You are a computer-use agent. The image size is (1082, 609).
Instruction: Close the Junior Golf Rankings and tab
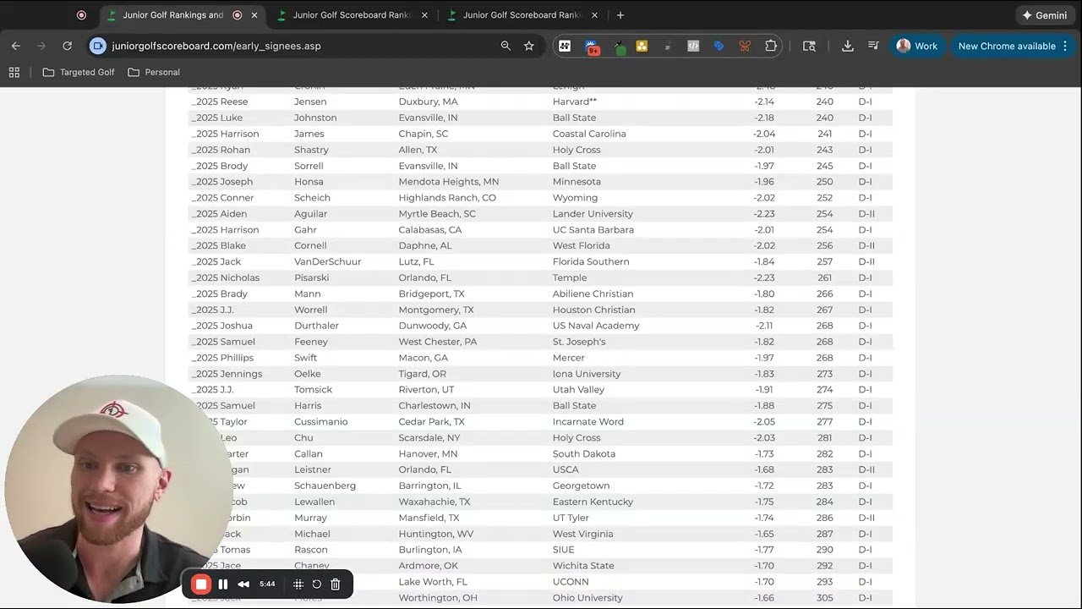click(x=254, y=15)
